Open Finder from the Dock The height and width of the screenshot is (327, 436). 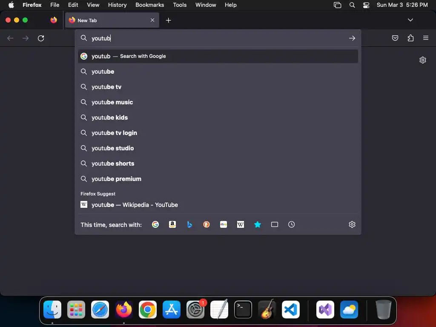(52, 310)
